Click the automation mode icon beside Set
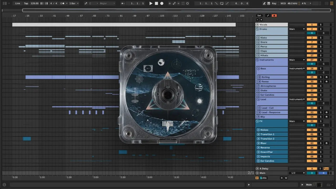 point(268,15)
